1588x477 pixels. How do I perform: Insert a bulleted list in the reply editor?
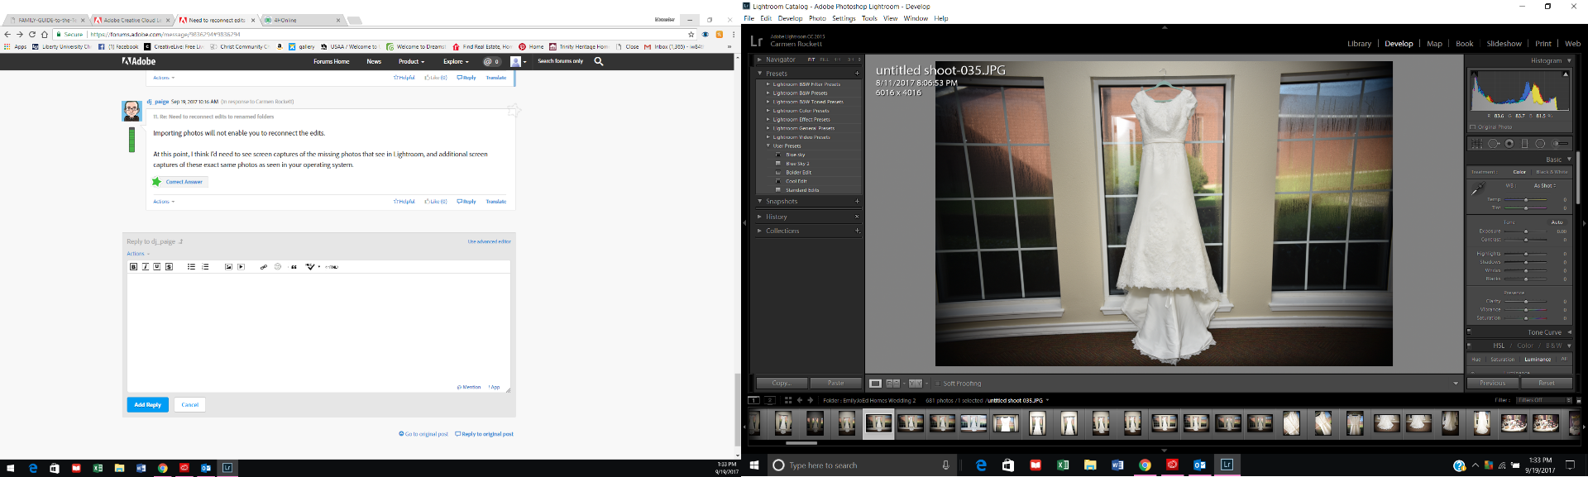[x=191, y=267]
